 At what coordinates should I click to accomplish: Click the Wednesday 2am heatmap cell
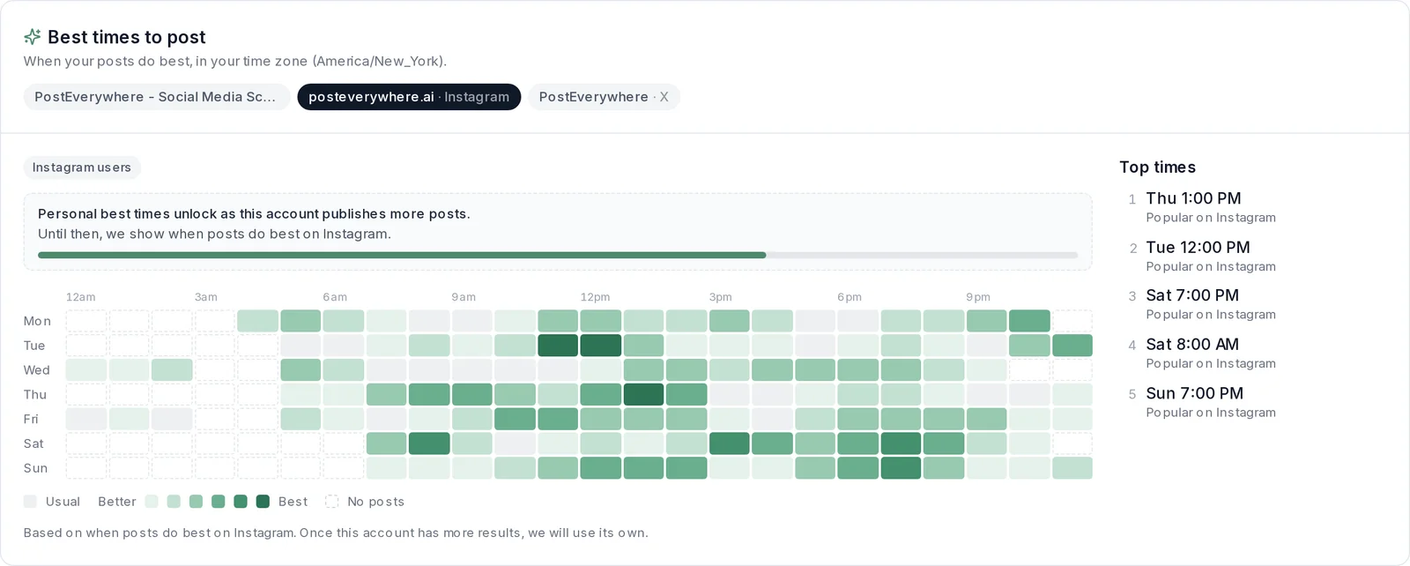pos(172,369)
